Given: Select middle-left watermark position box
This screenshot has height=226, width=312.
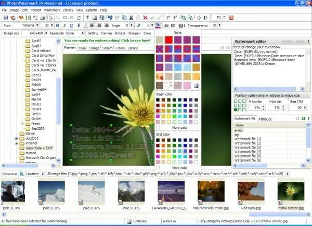Looking at the screenshot, I should point(236,105).
